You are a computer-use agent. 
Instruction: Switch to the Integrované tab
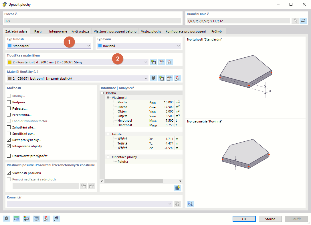[x=58, y=31]
